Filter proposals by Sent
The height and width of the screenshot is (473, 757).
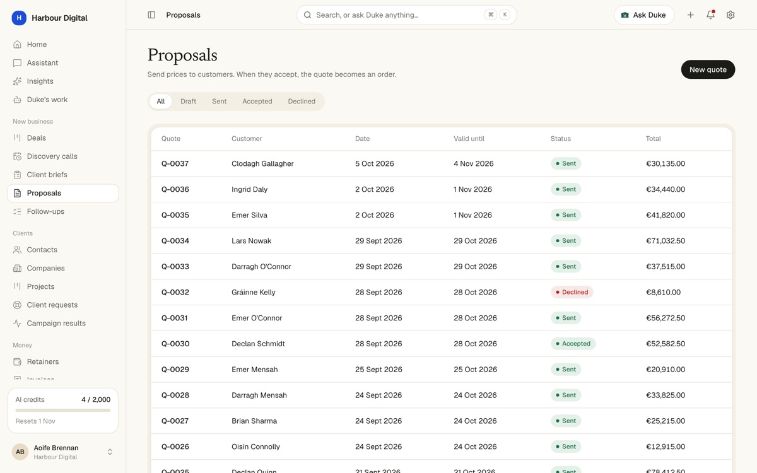point(220,102)
